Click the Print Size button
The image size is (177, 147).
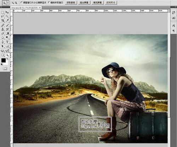(111, 2)
